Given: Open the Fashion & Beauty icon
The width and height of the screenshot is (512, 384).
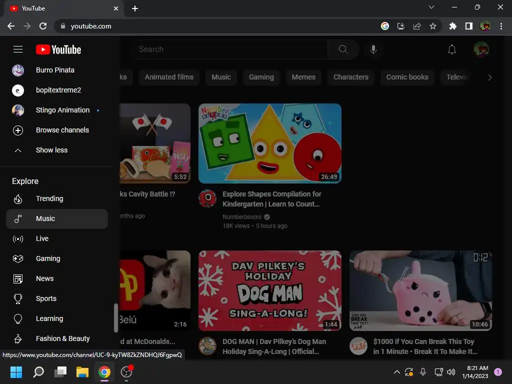Looking at the screenshot, I should coord(18,339).
